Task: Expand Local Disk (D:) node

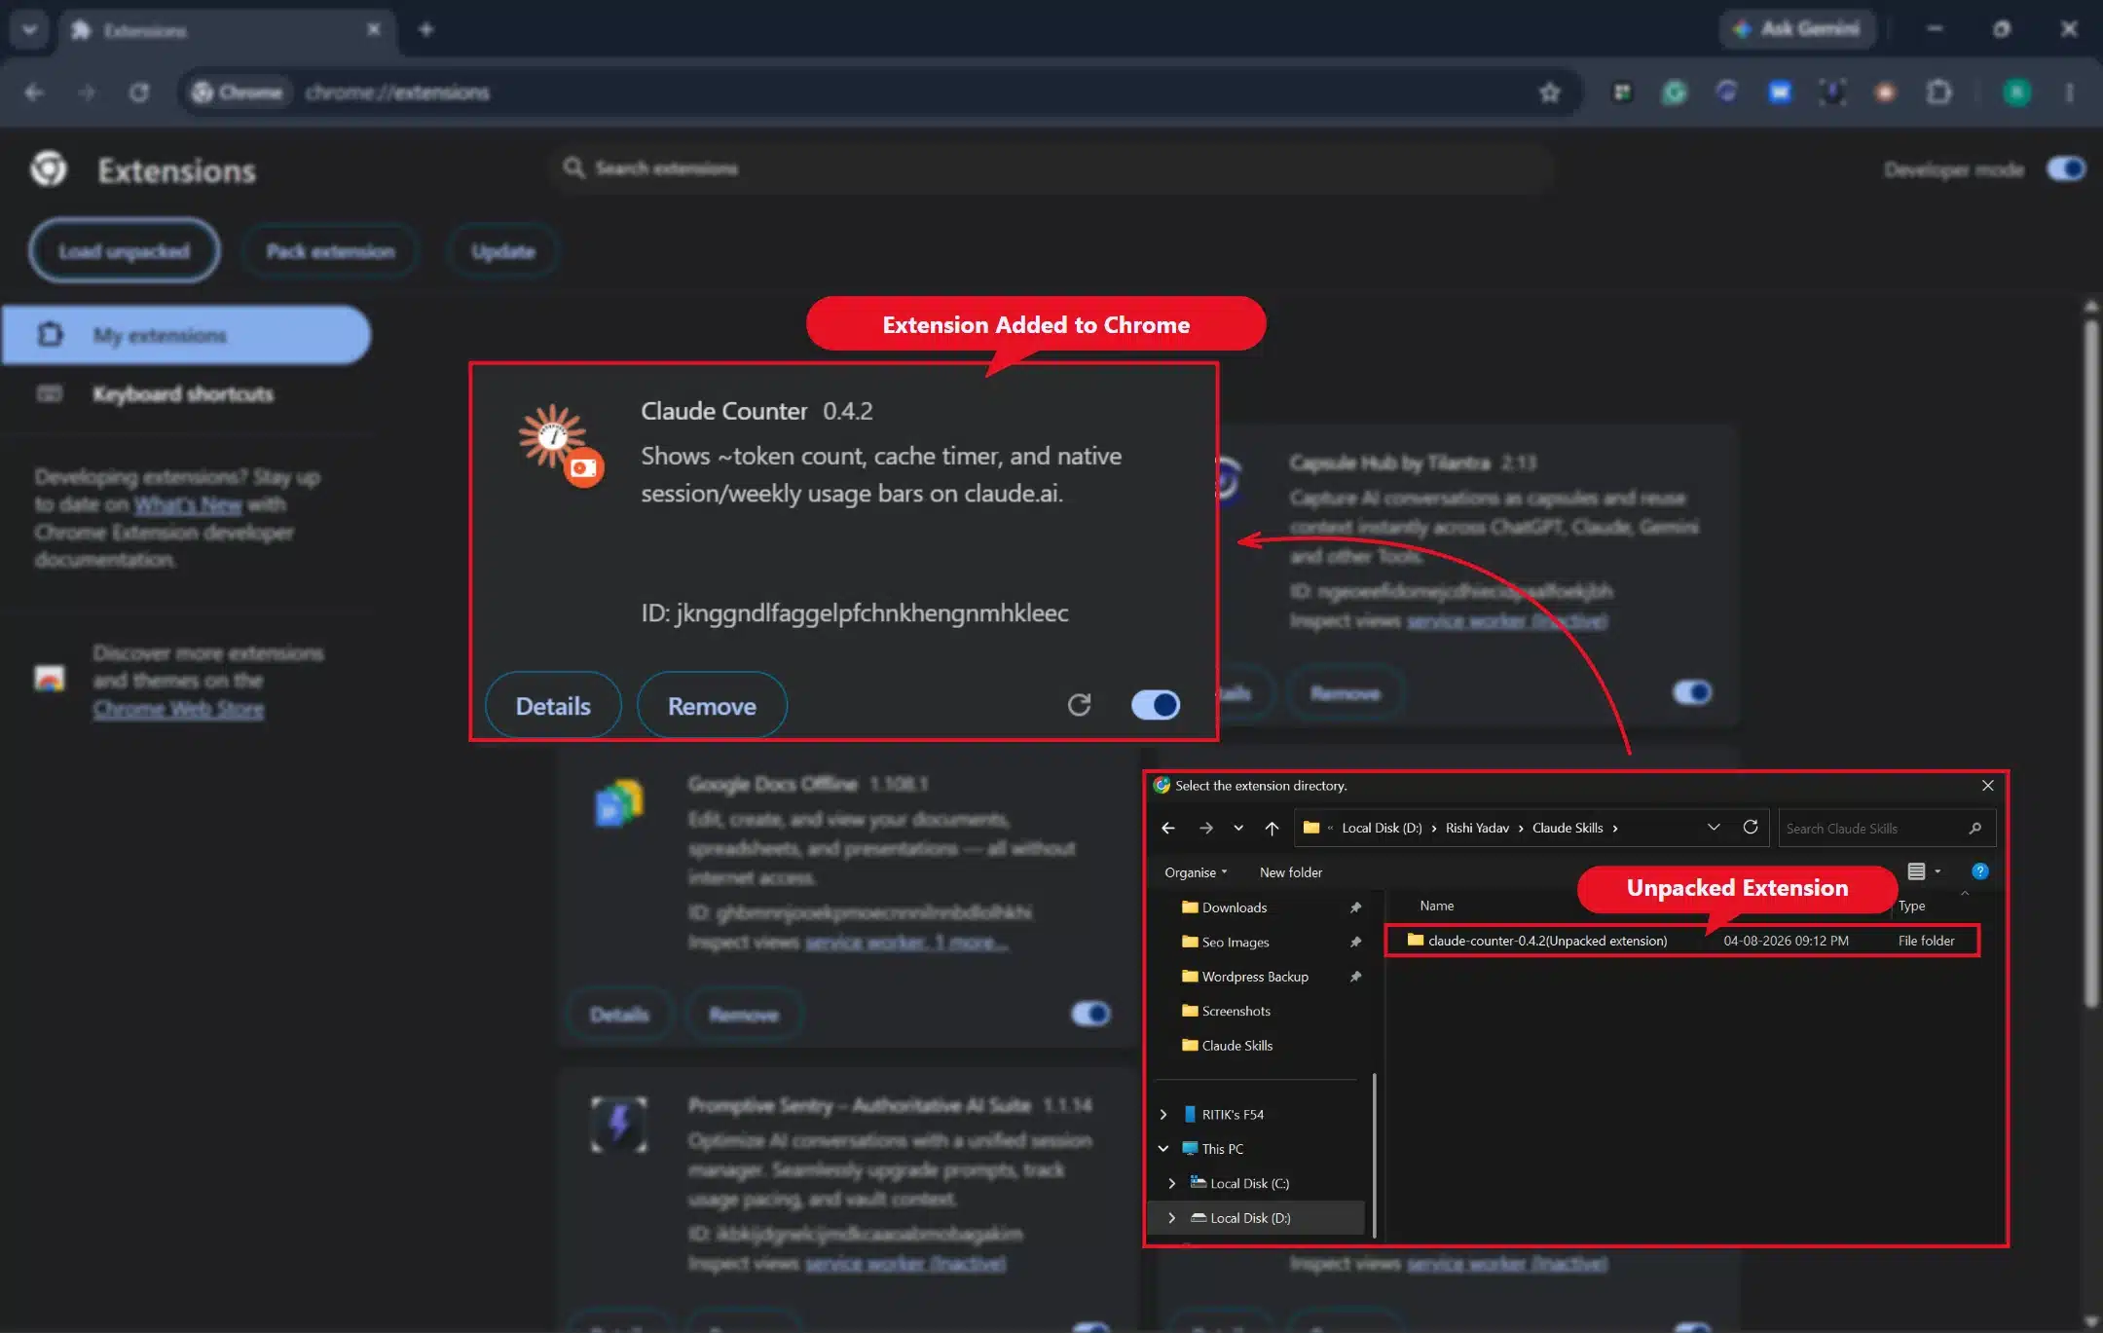Action: [x=1172, y=1218]
